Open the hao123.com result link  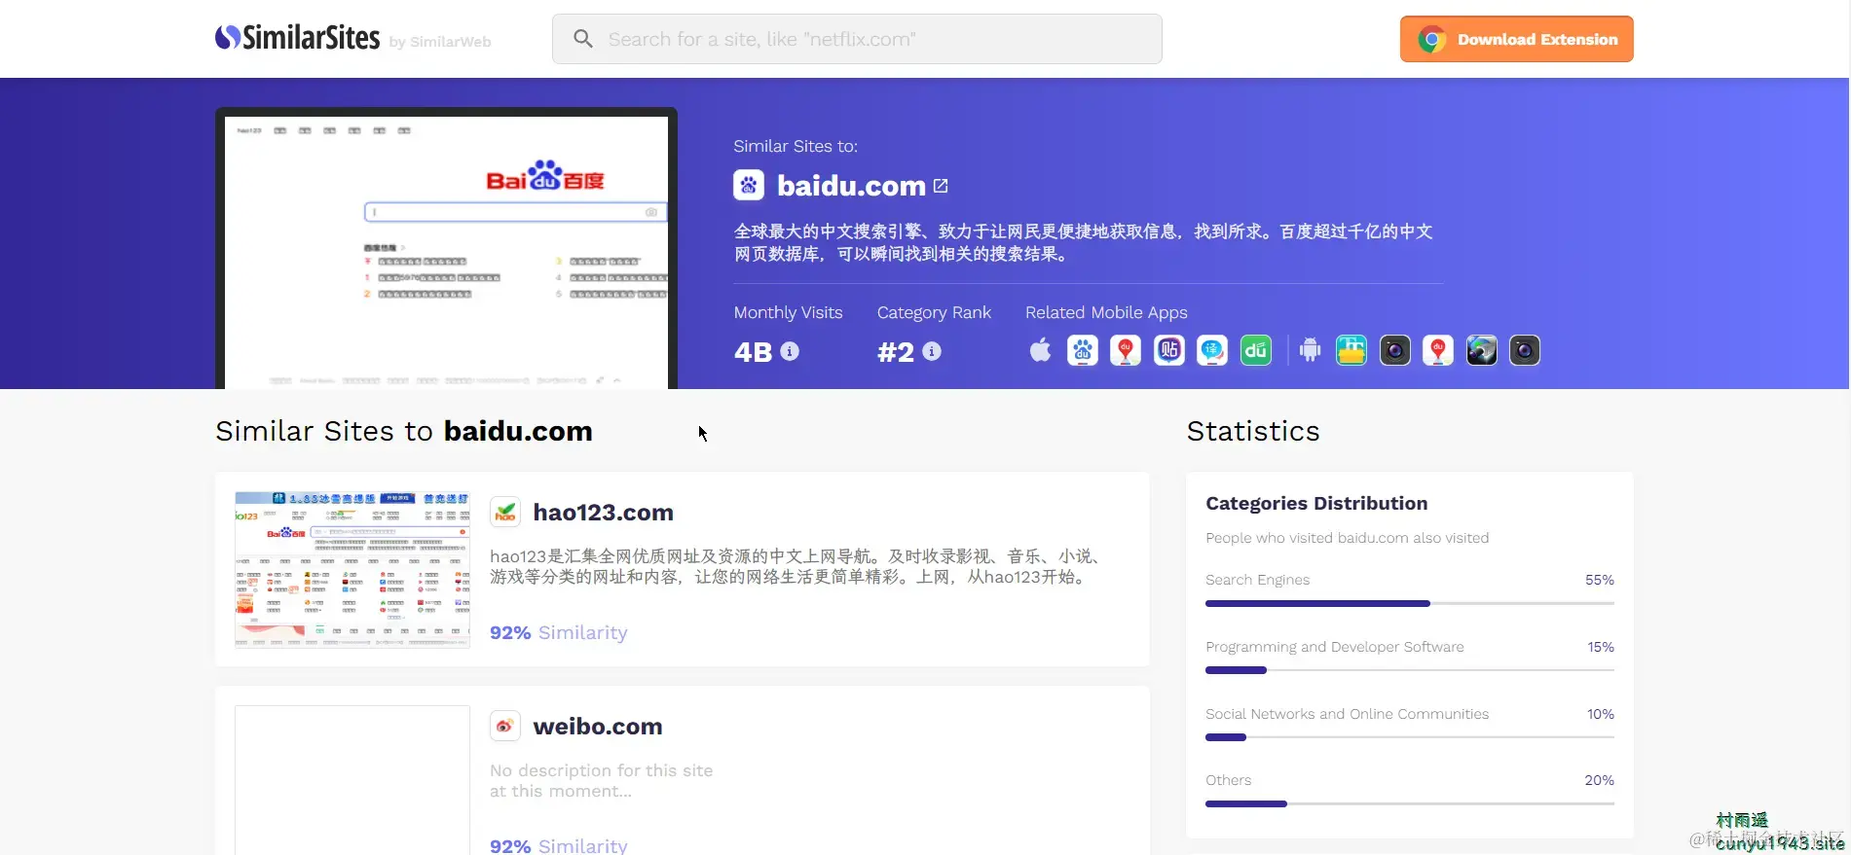pos(603,513)
